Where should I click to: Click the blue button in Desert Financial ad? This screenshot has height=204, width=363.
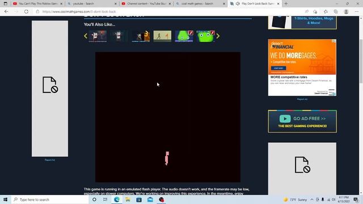[278, 68]
